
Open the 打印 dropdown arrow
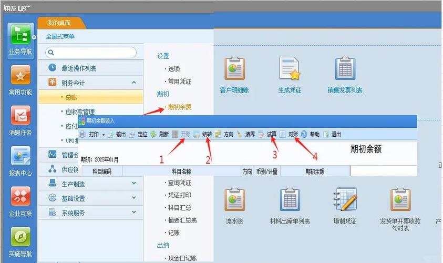click(104, 135)
